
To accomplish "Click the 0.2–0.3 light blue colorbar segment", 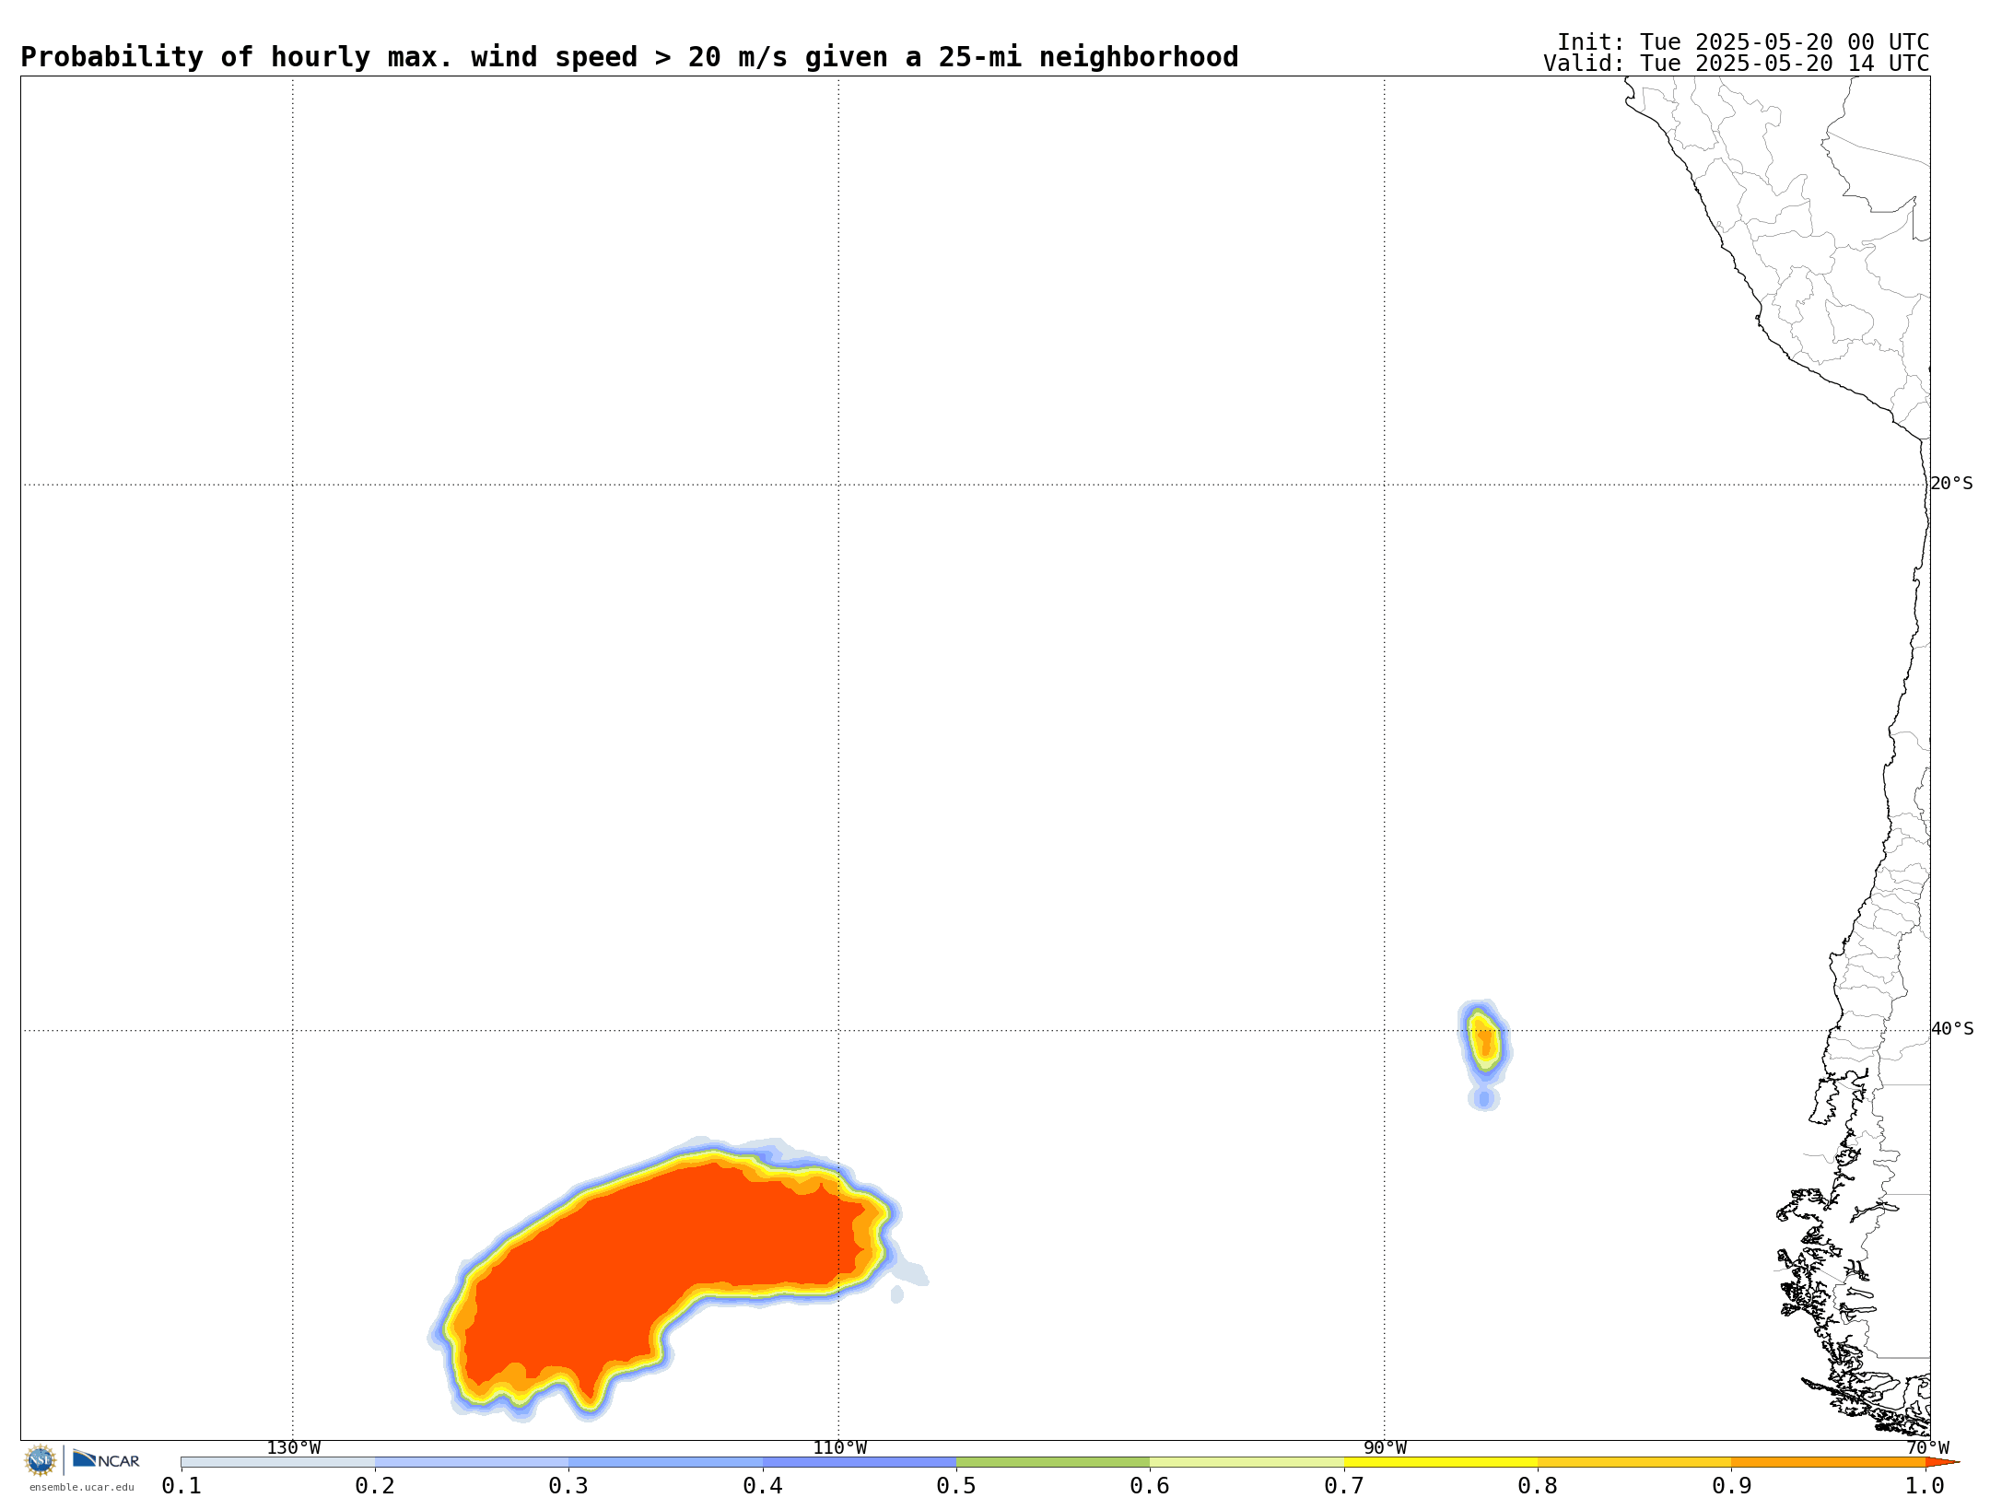I will (x=472, y=1462).
